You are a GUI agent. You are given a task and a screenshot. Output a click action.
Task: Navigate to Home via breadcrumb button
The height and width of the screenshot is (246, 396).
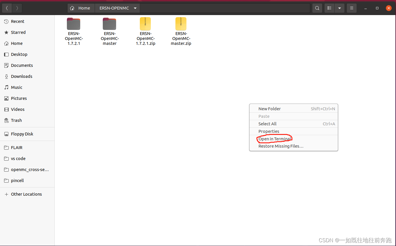point(81,8)
